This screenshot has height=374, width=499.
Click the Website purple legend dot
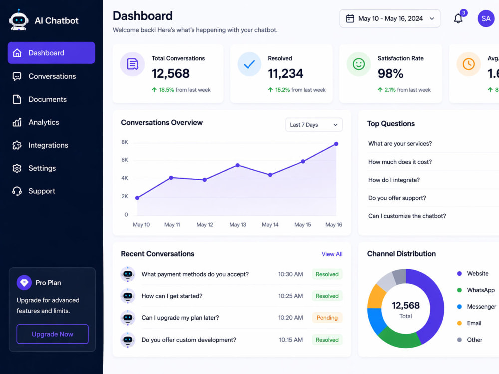[x=459, y=273]
